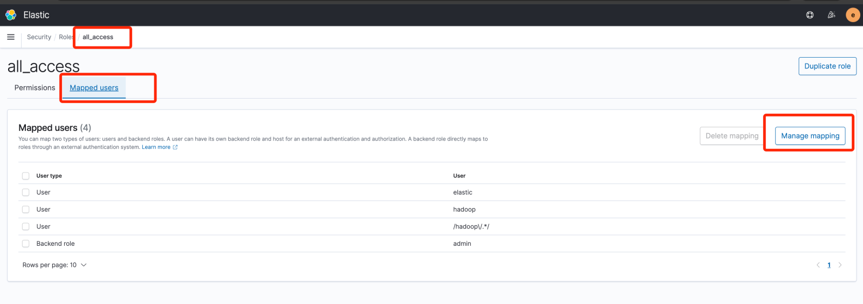Select the Mapped users tab
Viewport: 863px width, 304px height.
(94, 88)
